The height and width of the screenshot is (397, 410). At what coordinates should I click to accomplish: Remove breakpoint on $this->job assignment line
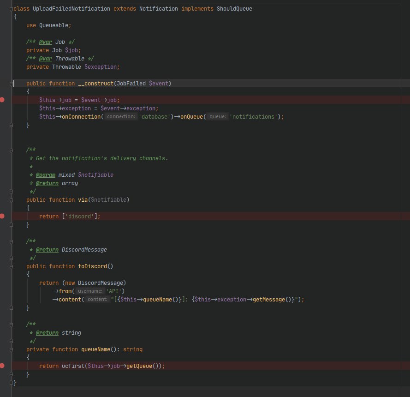(2, 100)
